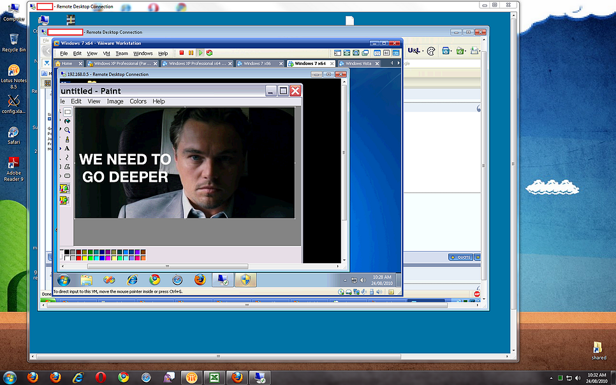Viewport: 616px width, 385px height.
Task: Select the red color swatch in Paint
Action: pos(78,258)
